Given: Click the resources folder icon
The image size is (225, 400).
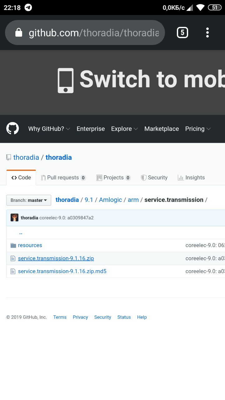Looking at the screenshot, I should (x=13, y=245).
